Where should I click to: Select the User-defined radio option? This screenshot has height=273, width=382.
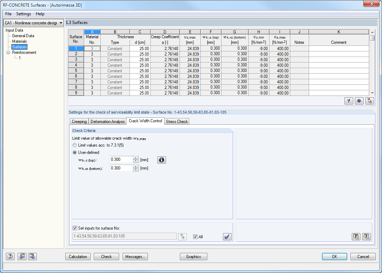(x=75, y=152)
